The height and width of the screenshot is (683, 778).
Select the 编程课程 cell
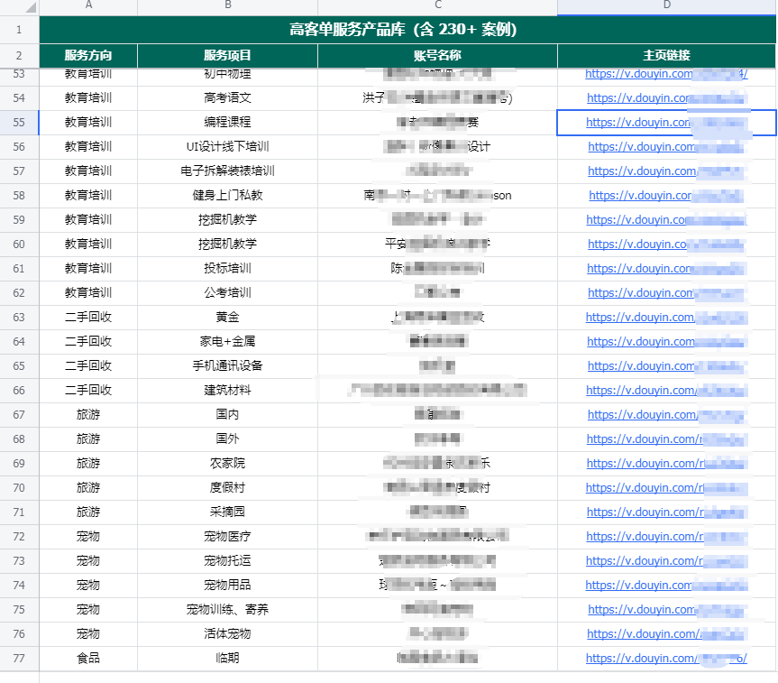pos(227,122)
